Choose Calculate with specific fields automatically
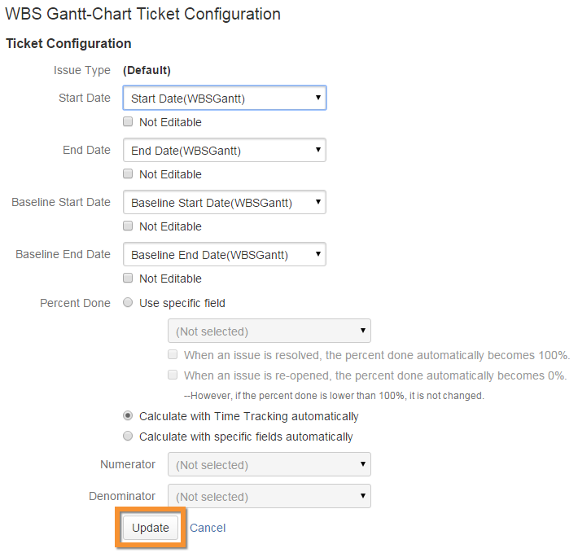 click(128, 437)
